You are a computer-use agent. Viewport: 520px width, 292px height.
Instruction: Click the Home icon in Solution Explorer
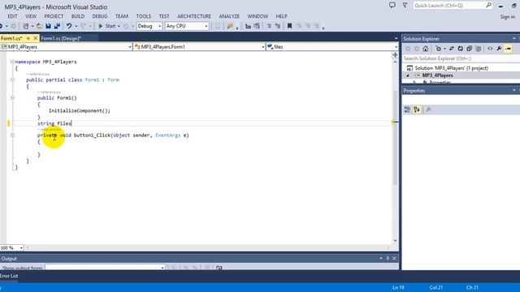[x=426, y=49]
